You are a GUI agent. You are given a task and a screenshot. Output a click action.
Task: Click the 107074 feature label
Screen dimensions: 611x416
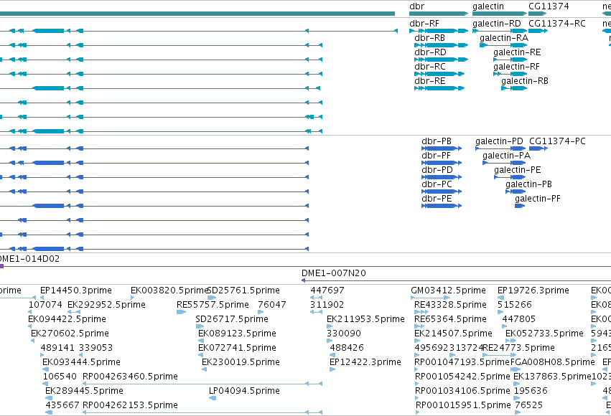(45, 305)
